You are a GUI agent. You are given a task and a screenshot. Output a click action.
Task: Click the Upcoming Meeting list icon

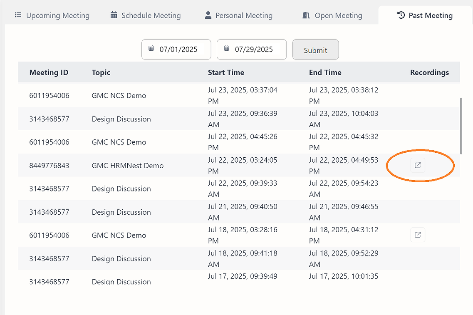(x=18, y=15)
